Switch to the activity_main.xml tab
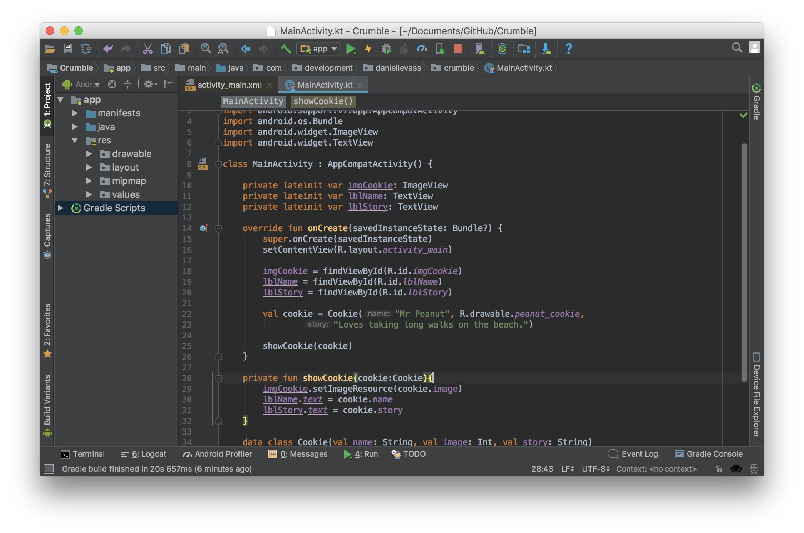The height and width of the screenshot is (533, 804). click(229, 85)
